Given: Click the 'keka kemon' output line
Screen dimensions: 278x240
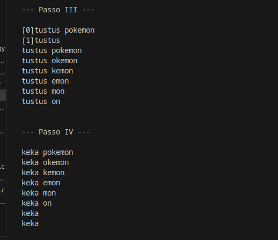Looking at the screenshot, I should [x=43, y=172].
